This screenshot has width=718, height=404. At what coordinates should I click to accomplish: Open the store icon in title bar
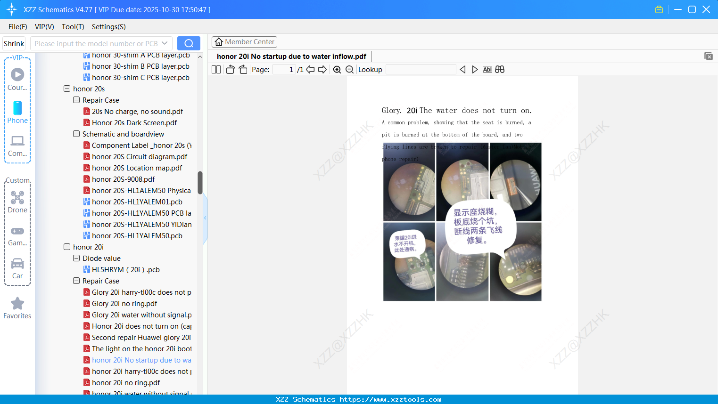click(659, 9)
